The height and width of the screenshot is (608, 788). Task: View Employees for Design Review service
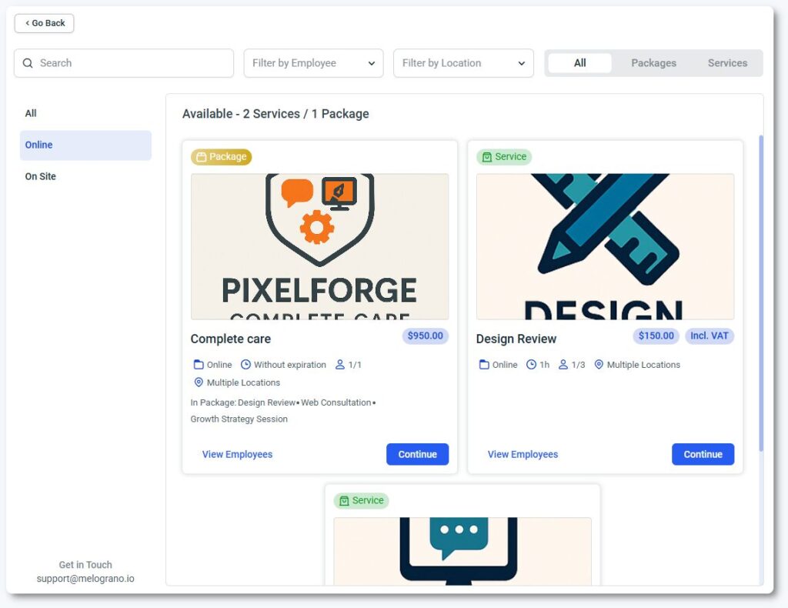[523, 454]
